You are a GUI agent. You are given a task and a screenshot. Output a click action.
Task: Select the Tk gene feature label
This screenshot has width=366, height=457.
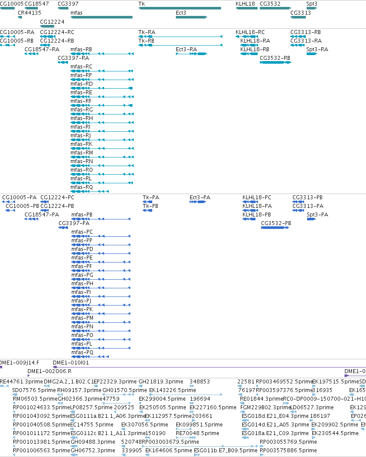click(141, 4)
